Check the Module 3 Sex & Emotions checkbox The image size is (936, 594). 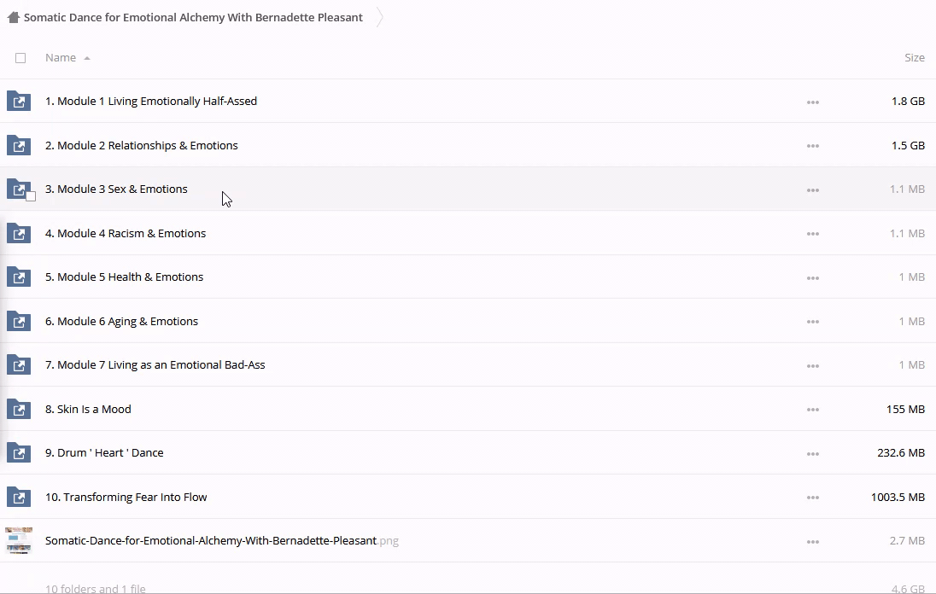(x=31, y=196)
